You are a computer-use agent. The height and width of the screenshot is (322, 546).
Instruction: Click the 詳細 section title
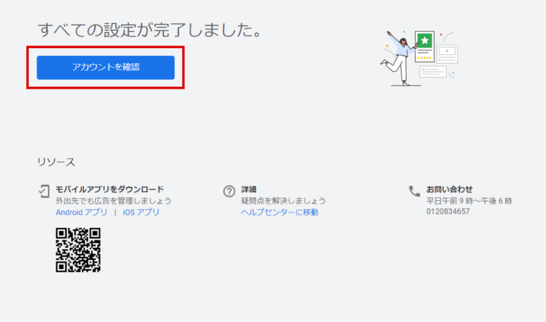pyautogui.click(x=248, y=189)
